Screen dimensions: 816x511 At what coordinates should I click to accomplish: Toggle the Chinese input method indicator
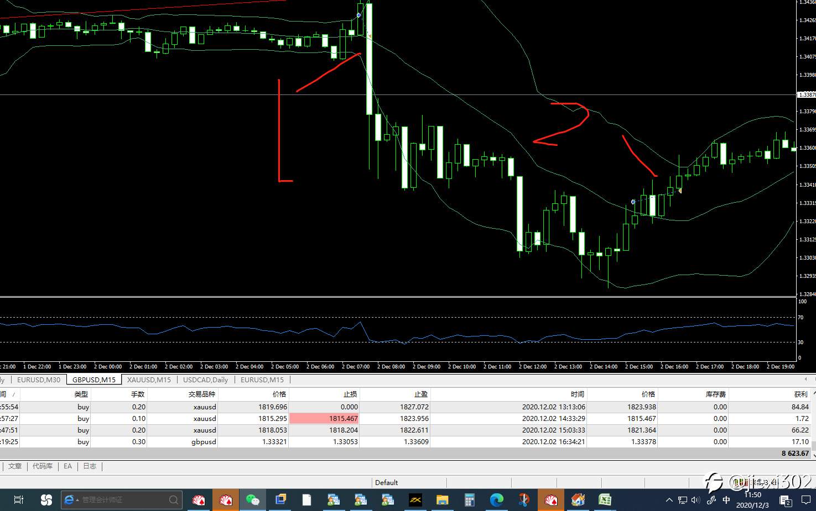tap(726, 500)
